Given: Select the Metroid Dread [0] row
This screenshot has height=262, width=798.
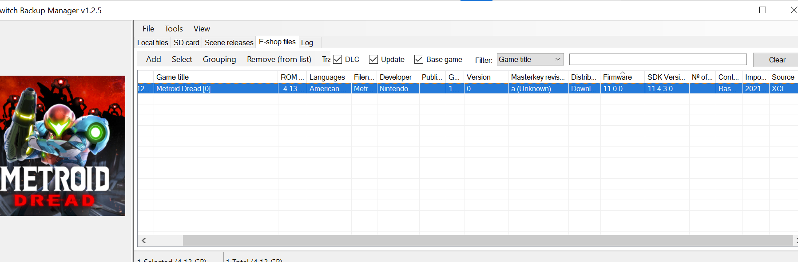Looking at the screenshot, I should click(468, 89).
